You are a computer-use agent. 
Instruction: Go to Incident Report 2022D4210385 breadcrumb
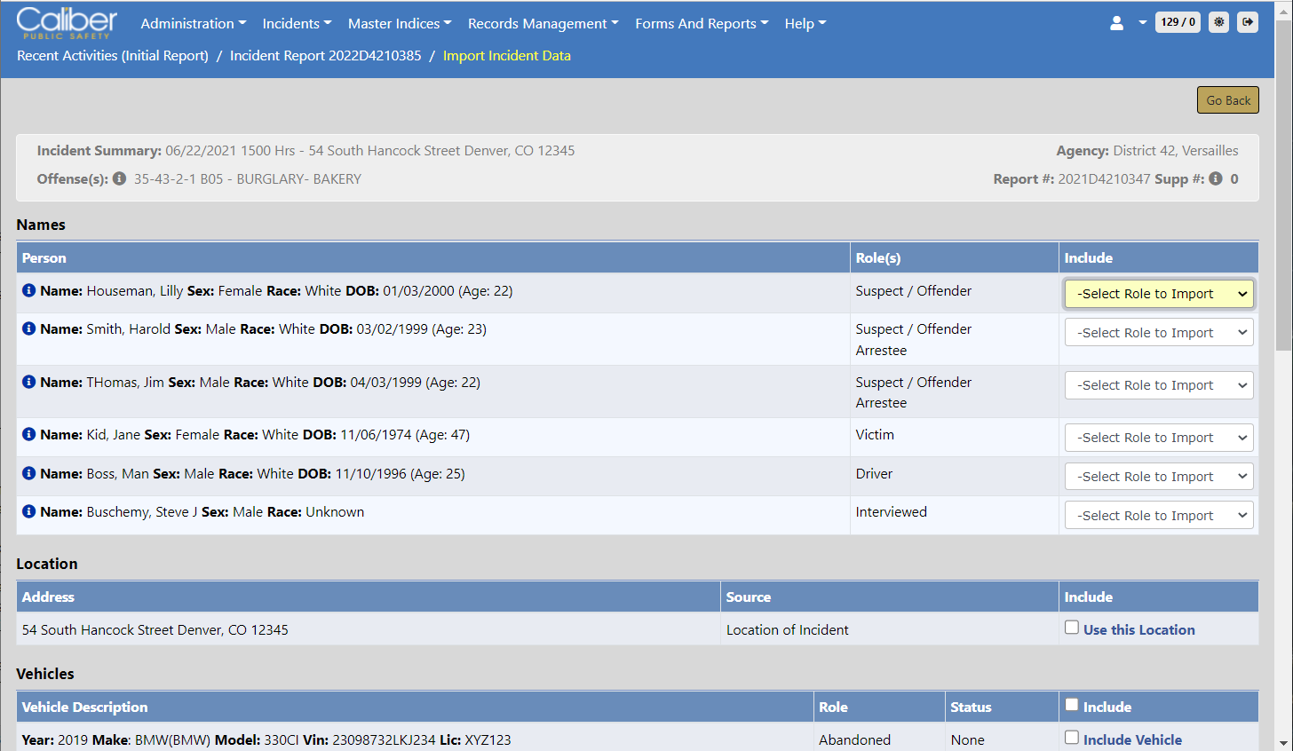tap(325, 56)
